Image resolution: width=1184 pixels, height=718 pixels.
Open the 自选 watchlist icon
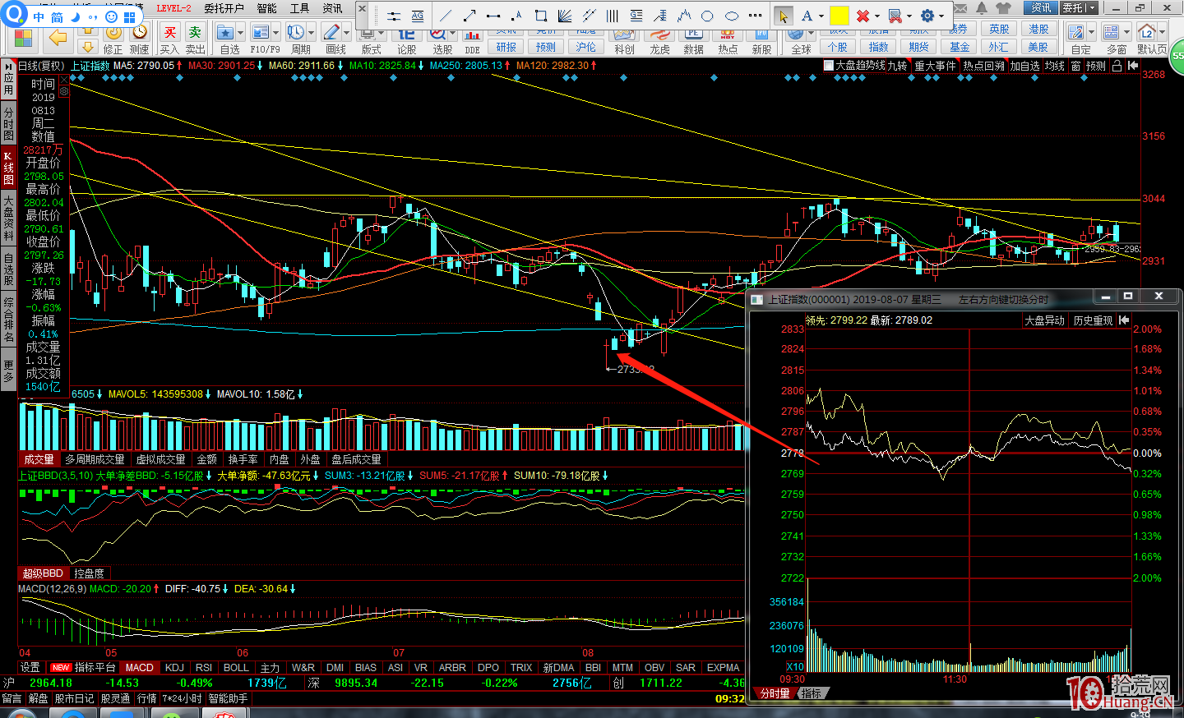(x=225, y=33)
